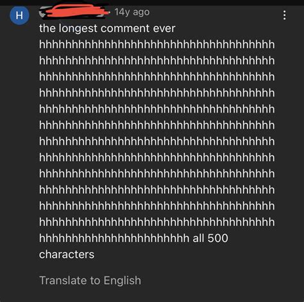Screen dimensions: 304x302
Task: Click the first full row of h letters
Action: pyautogui.click(x=157, y=44)
